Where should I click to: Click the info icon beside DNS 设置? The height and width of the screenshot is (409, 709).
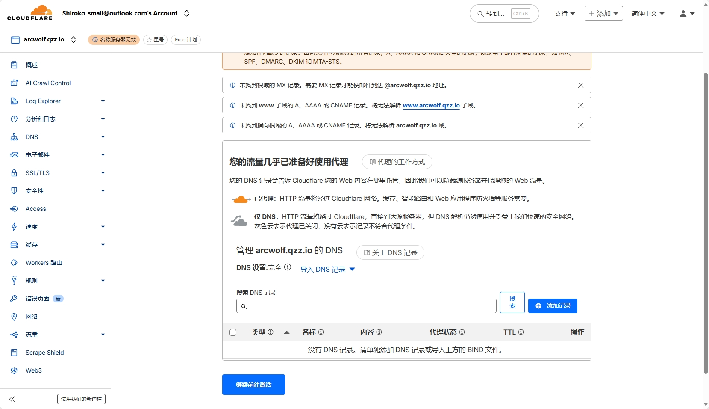pyautogui.click(x=288, y=267)
